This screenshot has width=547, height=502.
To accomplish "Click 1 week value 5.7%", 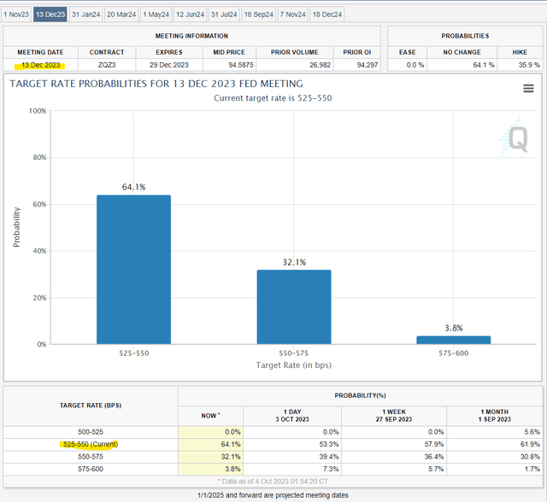I will [436, 469].
